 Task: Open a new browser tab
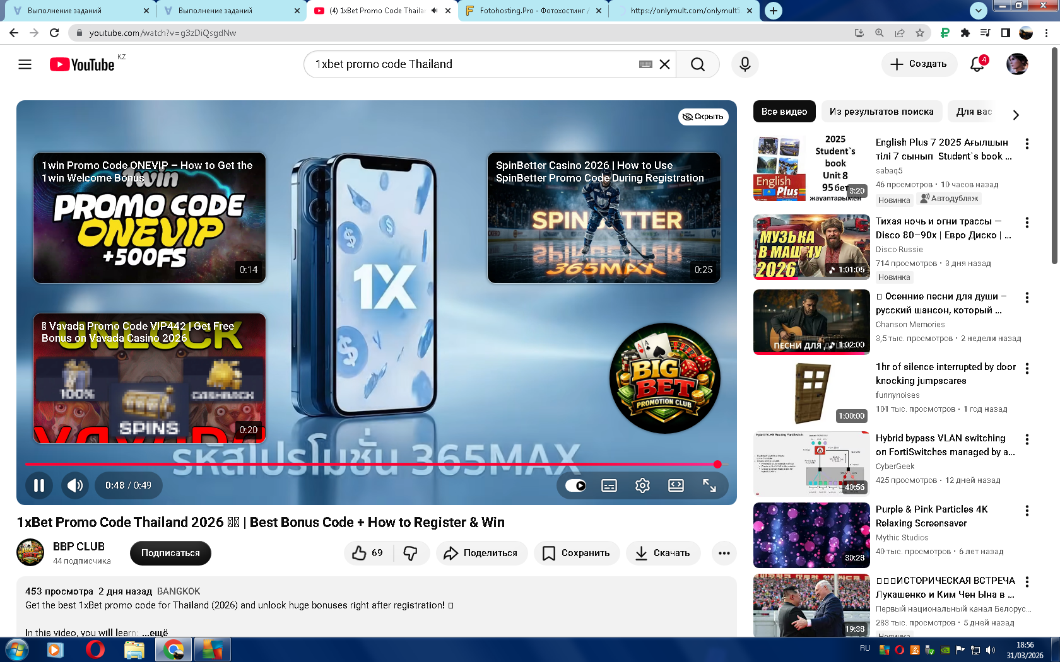coord(773,10)
